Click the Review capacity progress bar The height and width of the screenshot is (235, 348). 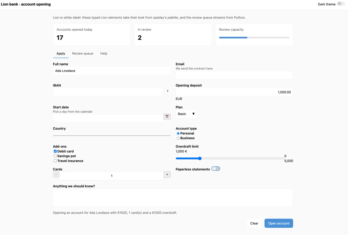(254, 38)
